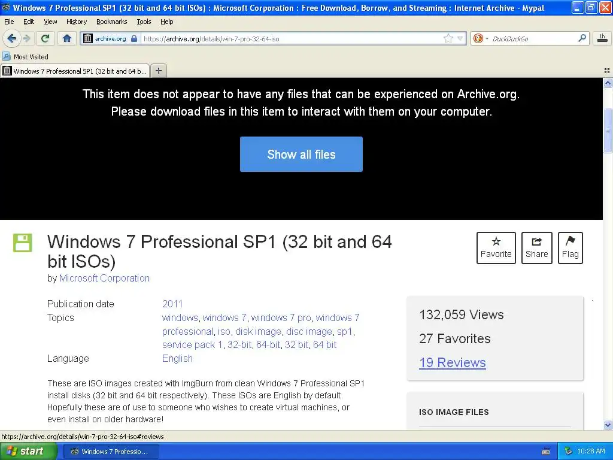Open the Windows Start button
613x460 pixels.
(28, 451)
